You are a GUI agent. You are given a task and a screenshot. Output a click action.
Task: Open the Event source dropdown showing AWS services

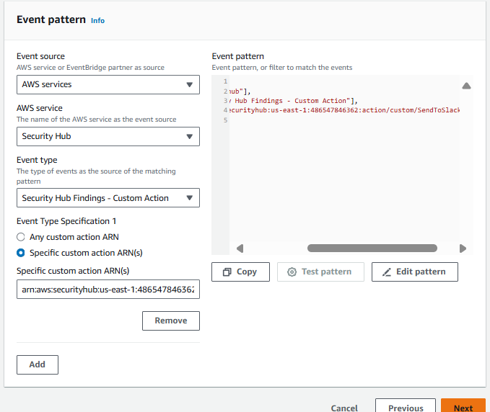point(108,84)
